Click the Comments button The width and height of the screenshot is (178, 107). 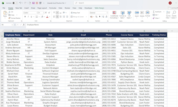pyautogui.click(x=173, y=8)
